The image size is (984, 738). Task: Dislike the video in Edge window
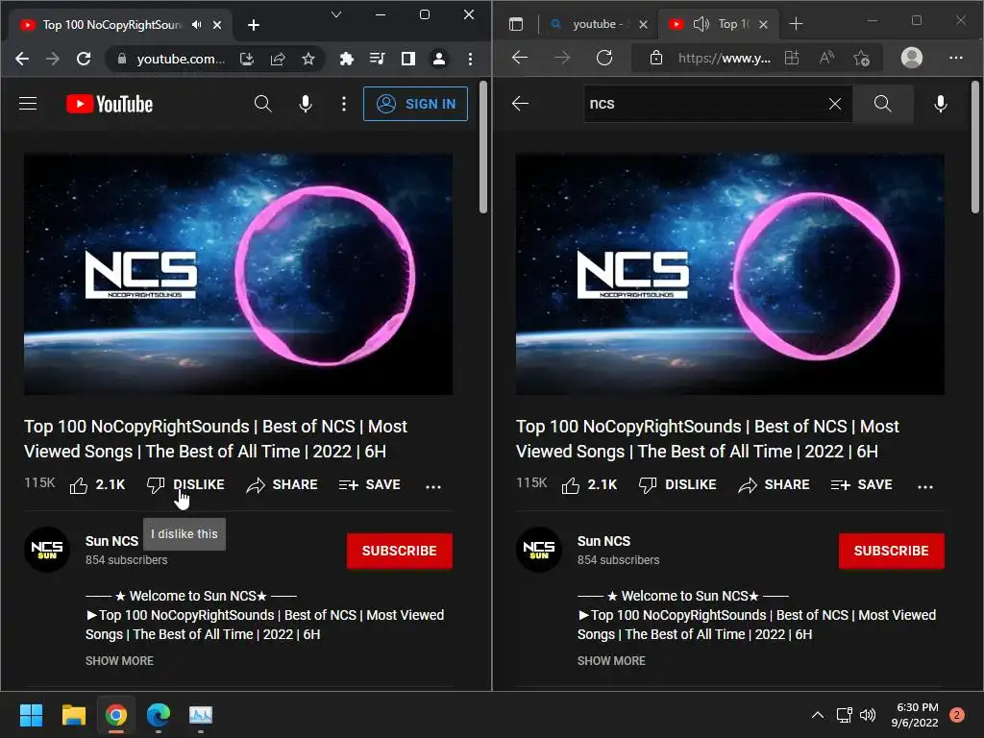[677, 485]
